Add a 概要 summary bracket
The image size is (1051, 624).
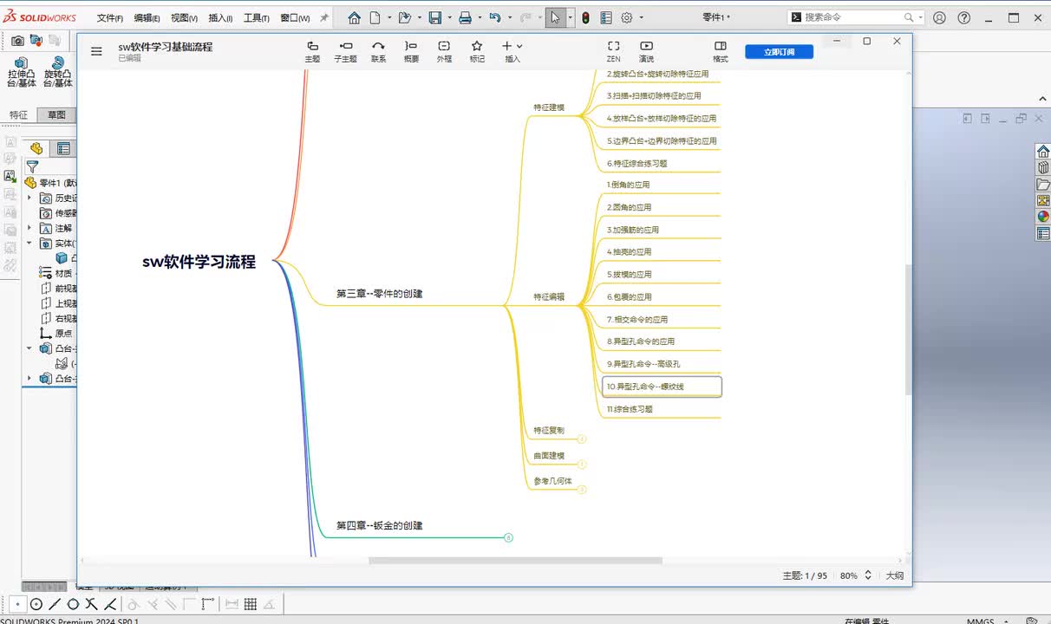coord(411,51)
